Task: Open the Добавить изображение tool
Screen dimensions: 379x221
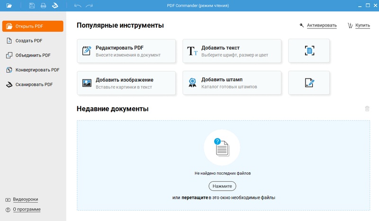Action: 126,83
